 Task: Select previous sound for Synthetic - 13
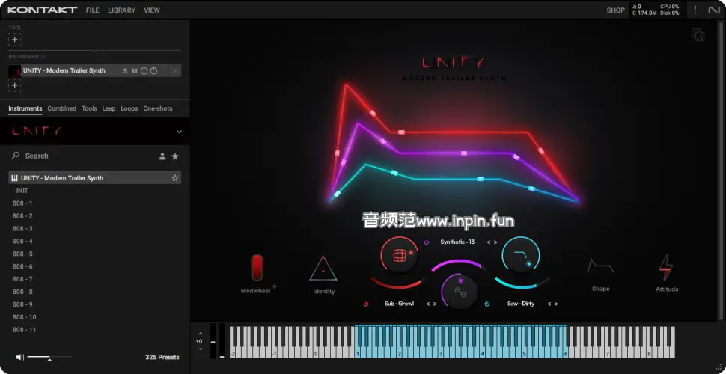(489, 242)
